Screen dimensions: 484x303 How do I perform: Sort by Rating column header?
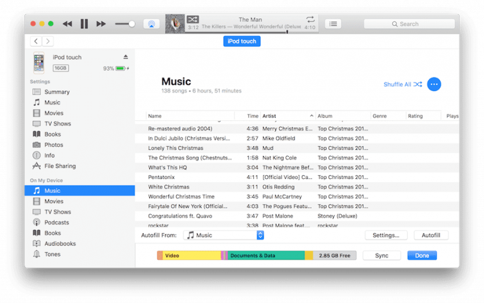(x=423, y=116)
